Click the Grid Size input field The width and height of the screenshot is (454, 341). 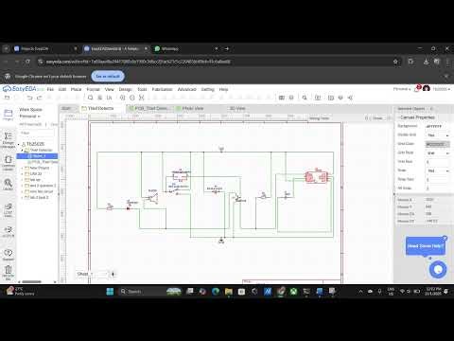tap(438, 162)
